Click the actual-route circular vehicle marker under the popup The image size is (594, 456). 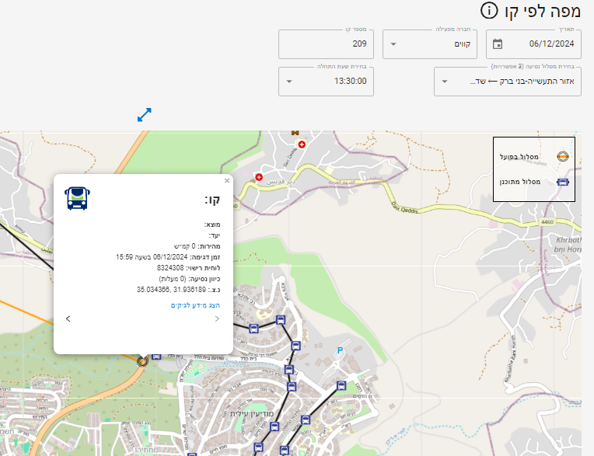coord(142,361)
